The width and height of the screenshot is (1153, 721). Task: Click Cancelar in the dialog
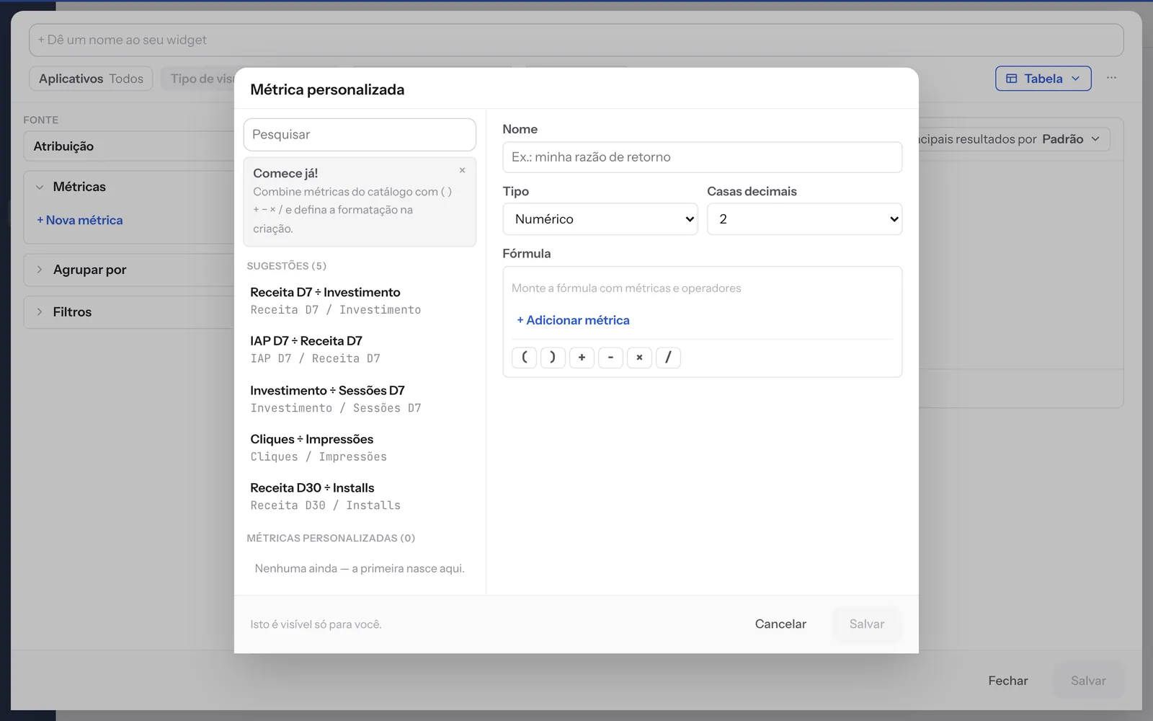(780, 624)
